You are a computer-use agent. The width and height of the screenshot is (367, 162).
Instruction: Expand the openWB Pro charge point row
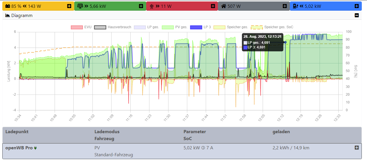pos(357,148)
